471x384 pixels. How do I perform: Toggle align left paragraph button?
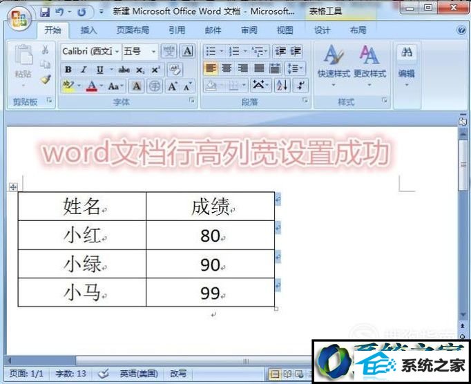coord(211,68)
